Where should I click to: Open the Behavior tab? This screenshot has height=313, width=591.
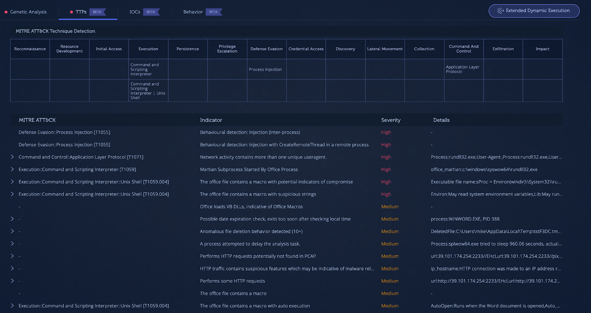click(193, 12)
